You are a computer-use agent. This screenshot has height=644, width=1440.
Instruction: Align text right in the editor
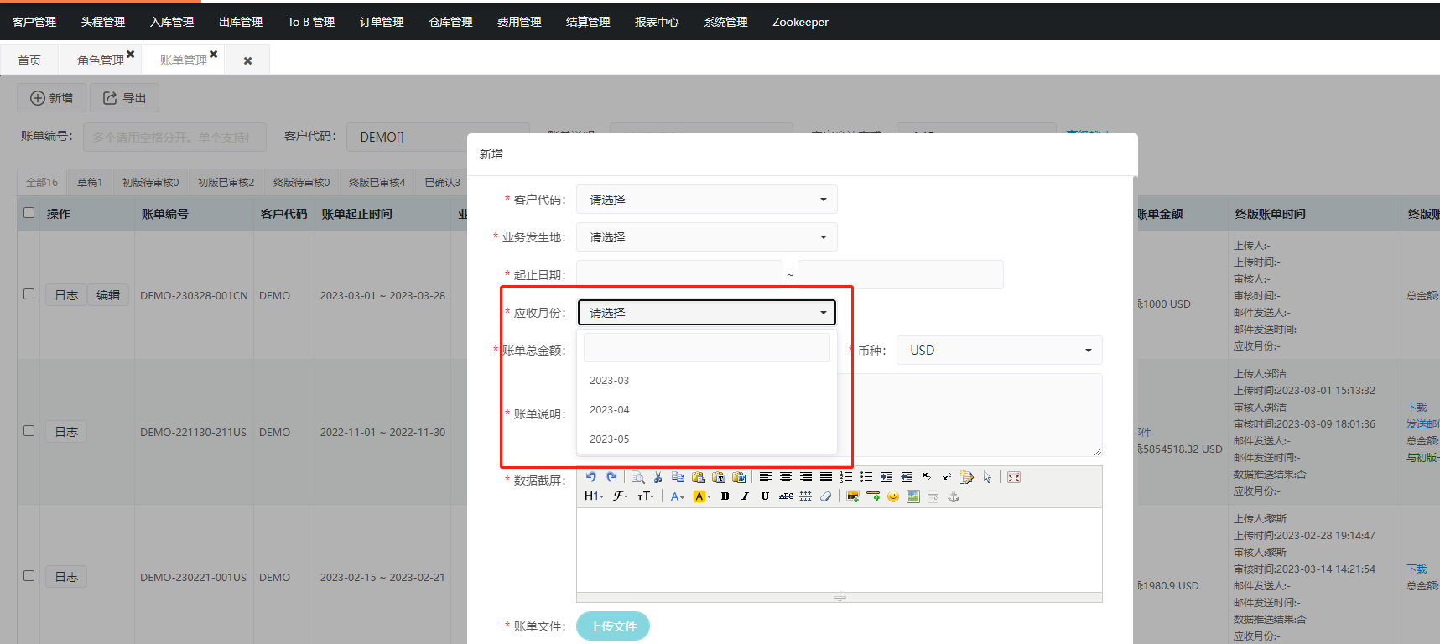tap(806, 477)
